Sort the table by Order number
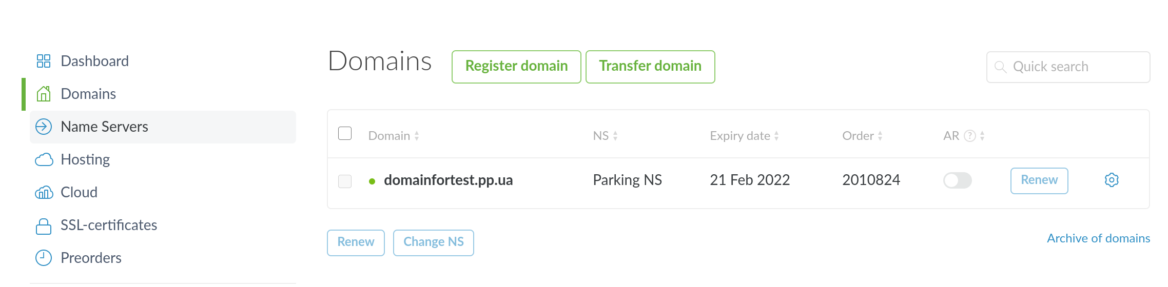This screenshot has width=1168, height=287. [x=862, y=136]
